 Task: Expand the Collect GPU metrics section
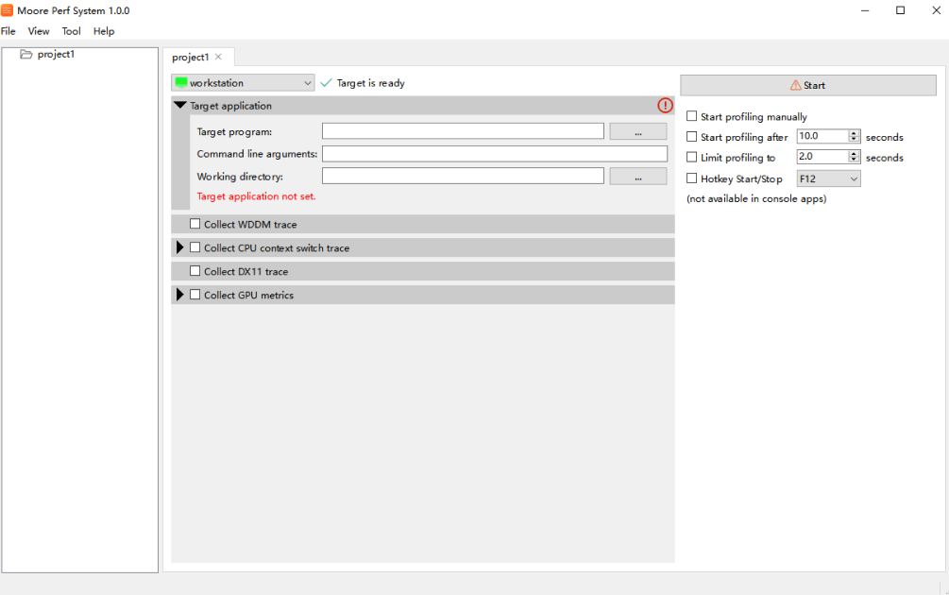[179, 295]
